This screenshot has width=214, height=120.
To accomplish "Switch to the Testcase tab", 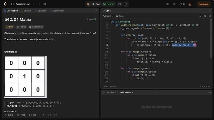I will [108, 93].
